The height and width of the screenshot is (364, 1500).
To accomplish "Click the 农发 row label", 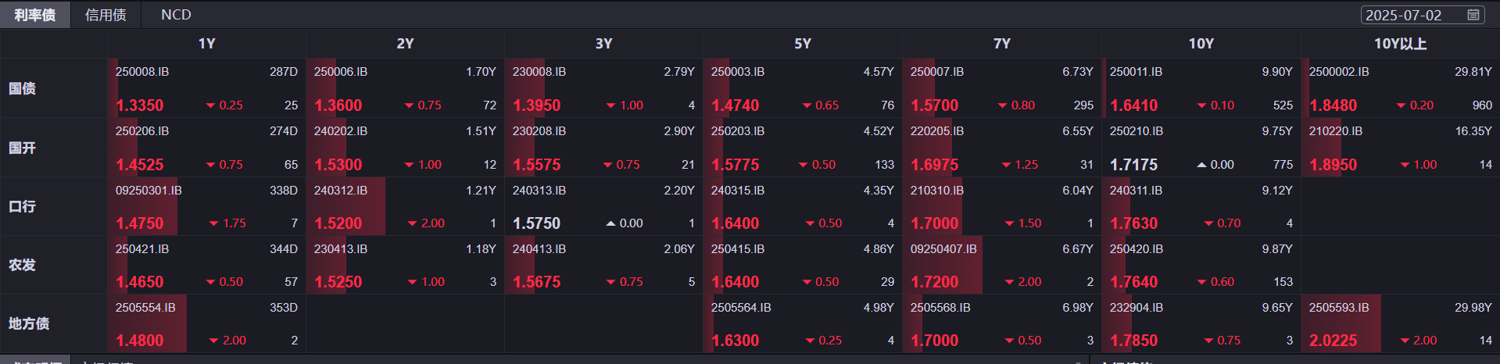I will pos(23,265).
